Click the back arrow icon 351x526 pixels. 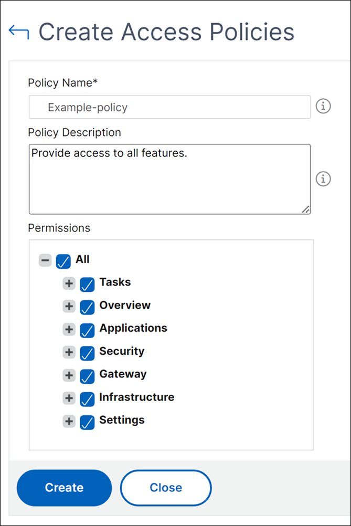(19, 32)
